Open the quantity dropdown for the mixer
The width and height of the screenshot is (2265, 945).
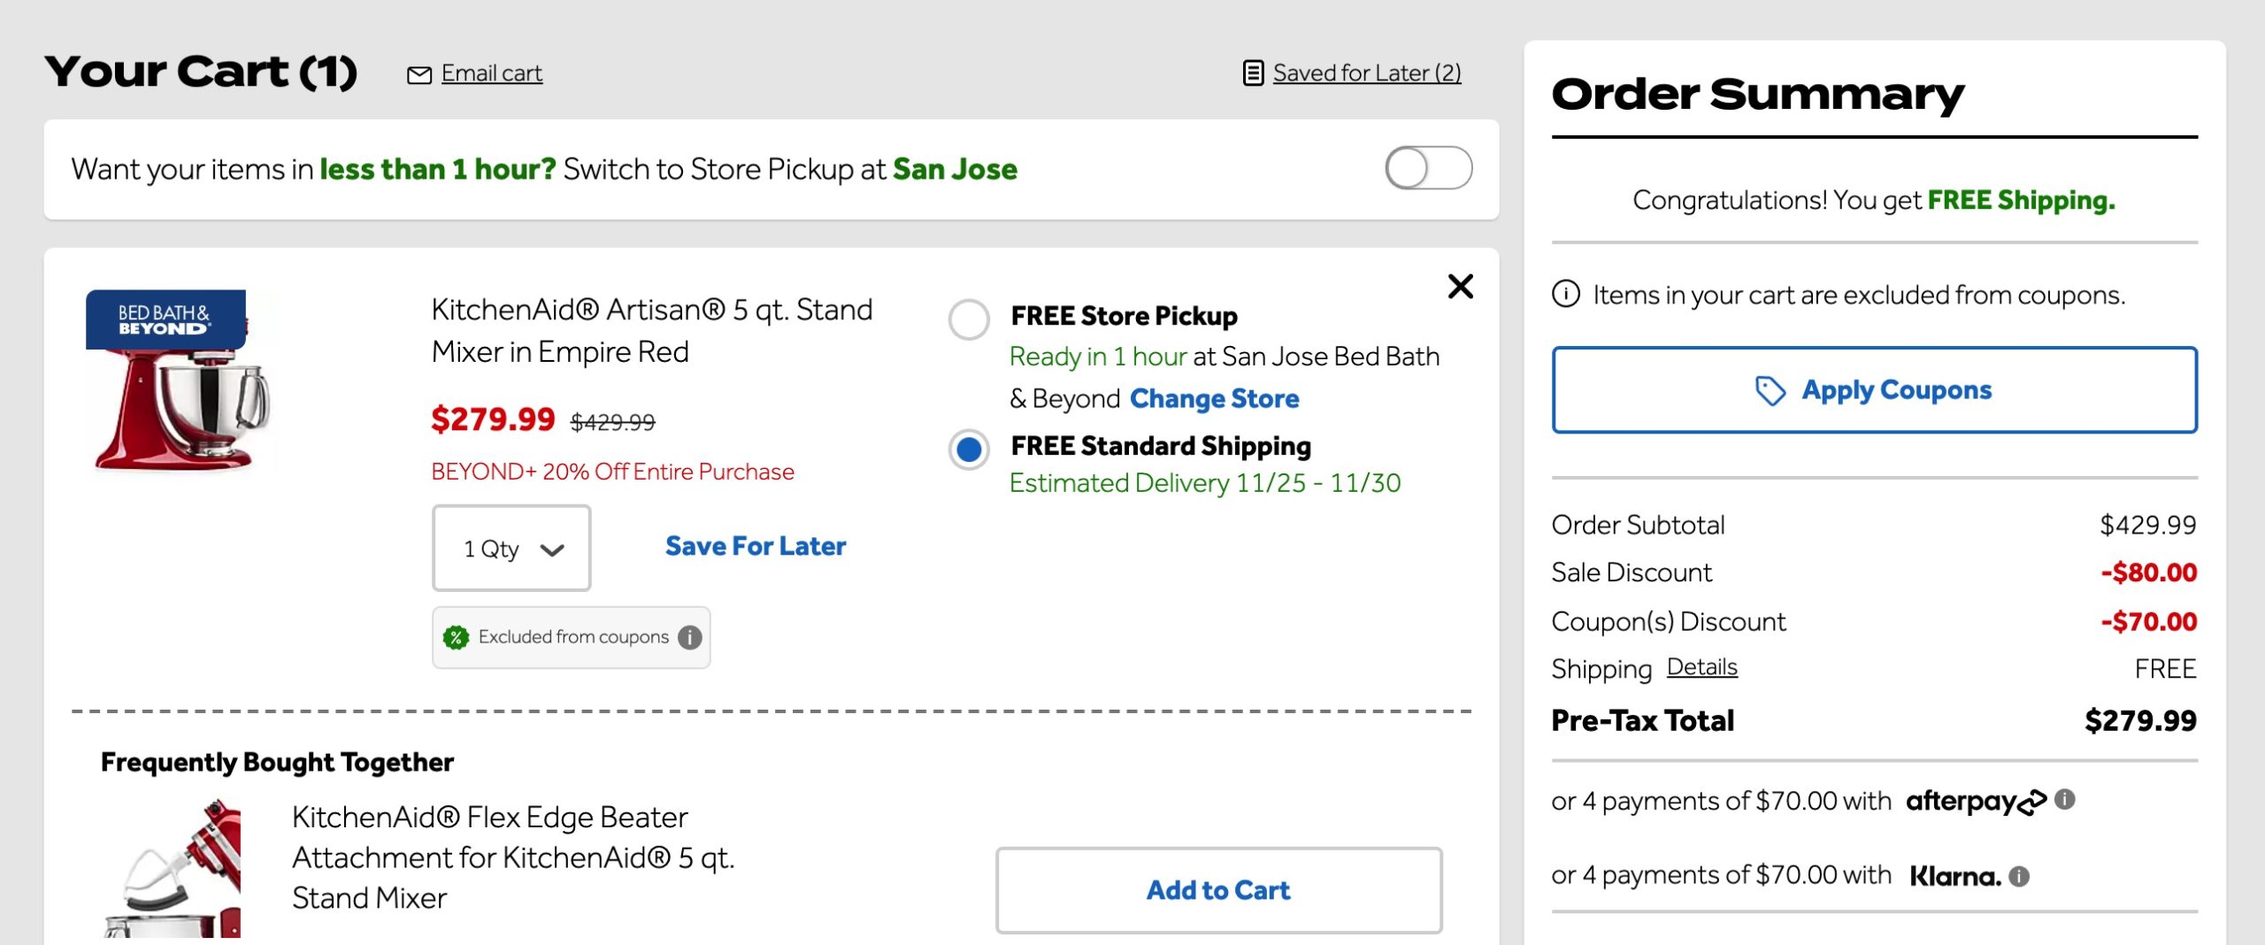pyautogui.click(x=511, y=549)
